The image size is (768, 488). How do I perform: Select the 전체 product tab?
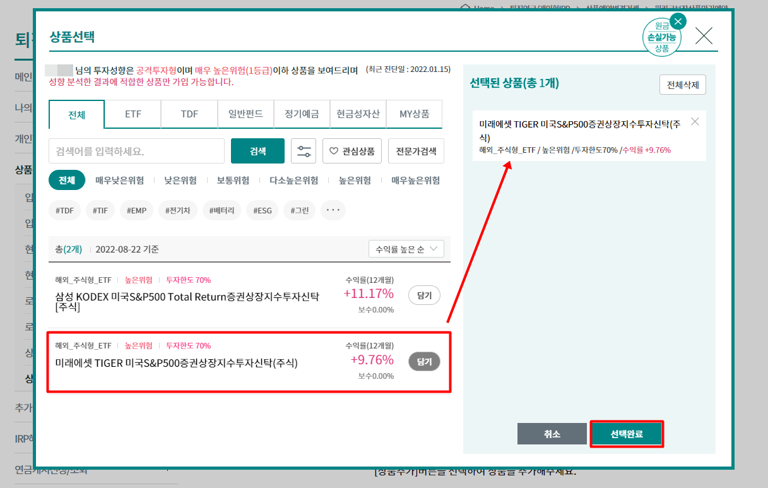coord(76,114)
